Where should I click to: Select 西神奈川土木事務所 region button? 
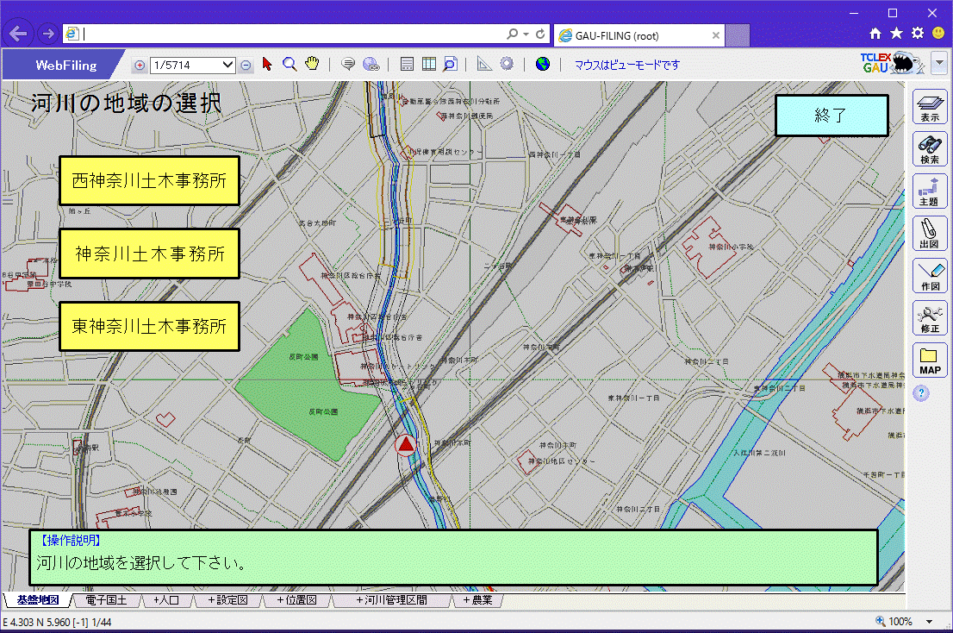tap(149, 181)
